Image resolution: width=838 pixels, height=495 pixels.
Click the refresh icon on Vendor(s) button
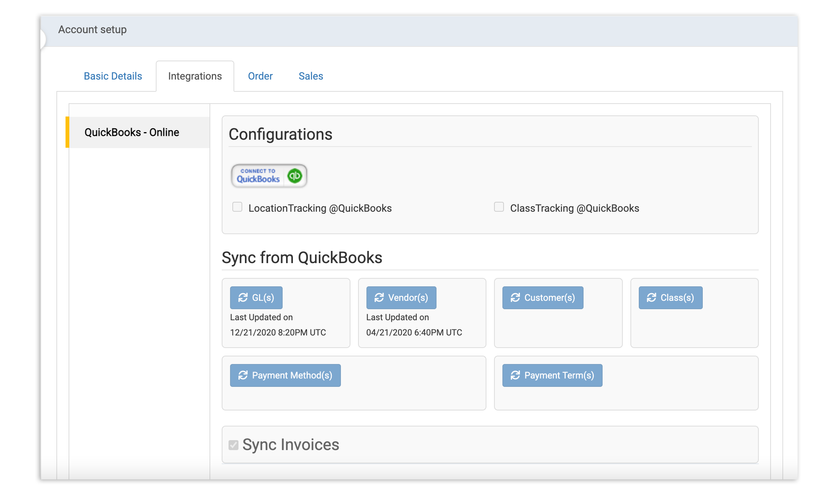click(x=379, y=298)
